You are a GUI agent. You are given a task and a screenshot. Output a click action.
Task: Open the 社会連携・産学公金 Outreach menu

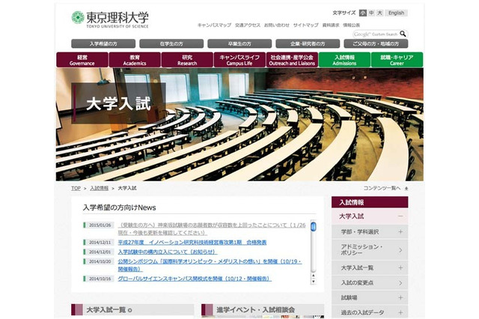292,60
